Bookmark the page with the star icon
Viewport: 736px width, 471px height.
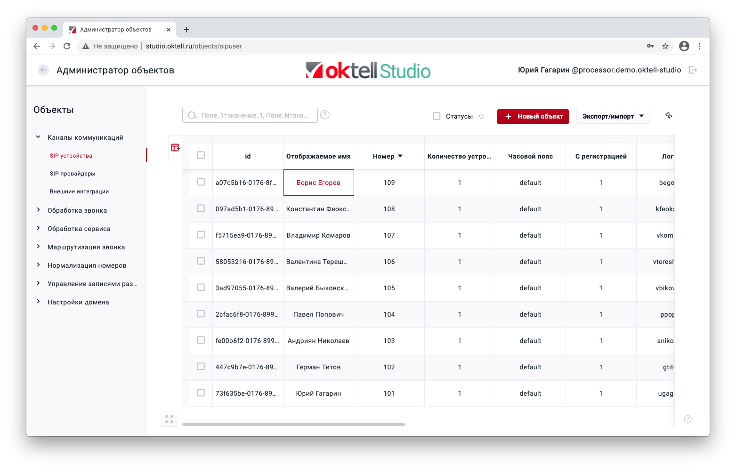[x=665, y=46]
